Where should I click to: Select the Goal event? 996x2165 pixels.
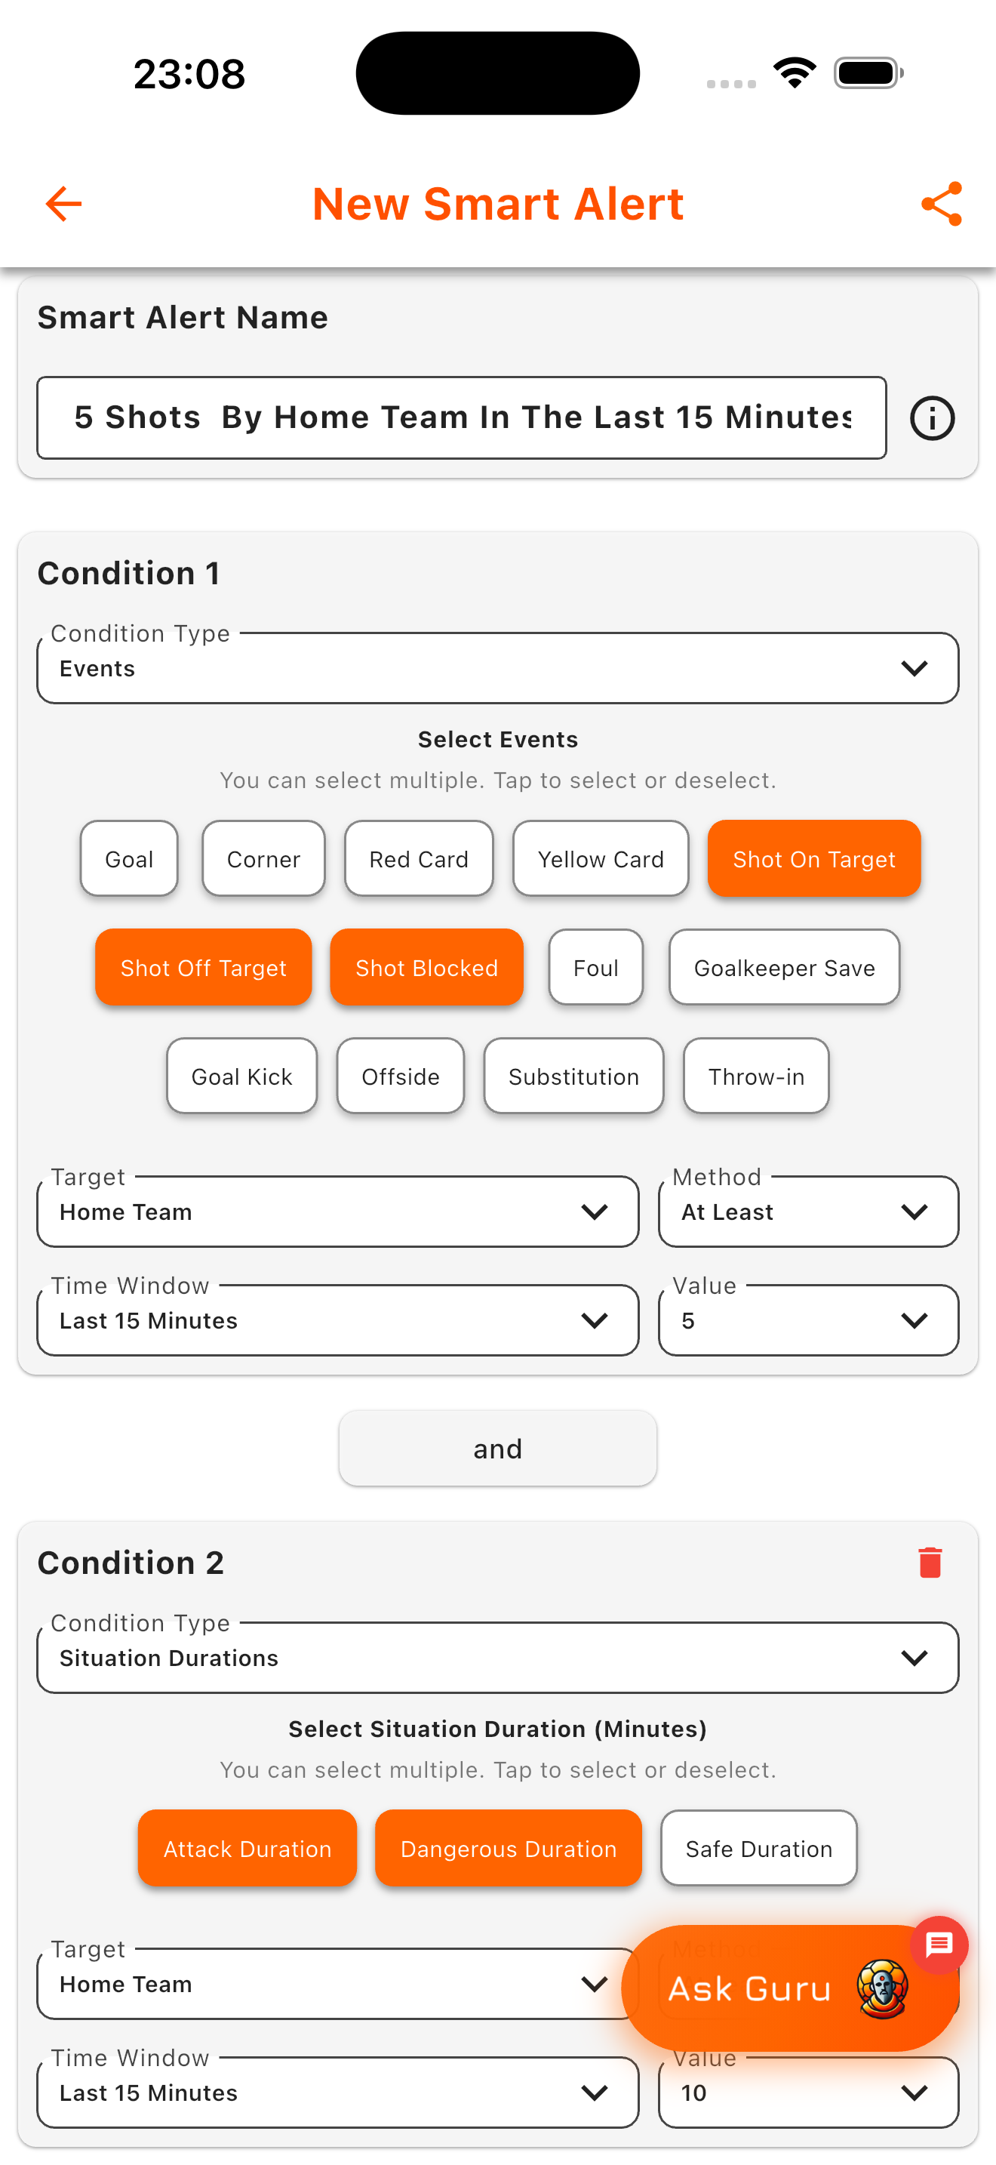(x=128, y=858)
